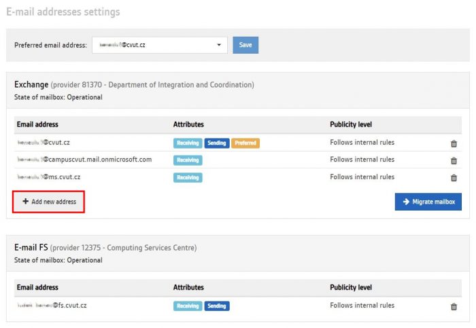This screenshot has height=328, width=476.
Task: Click Receiving badge on the @cvut.cz row
Action: (x=188, y=143)
